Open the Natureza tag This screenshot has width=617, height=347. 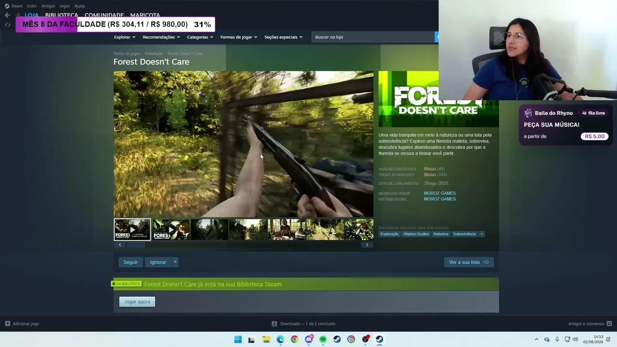(441, 234)
